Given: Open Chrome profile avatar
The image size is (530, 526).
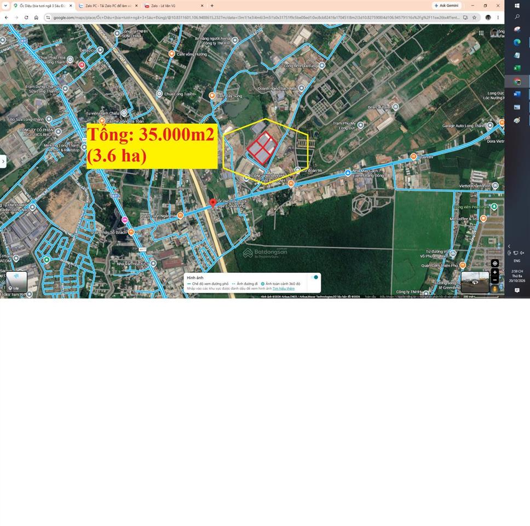Looking at the screenshot, I should (x=488, y=18).
